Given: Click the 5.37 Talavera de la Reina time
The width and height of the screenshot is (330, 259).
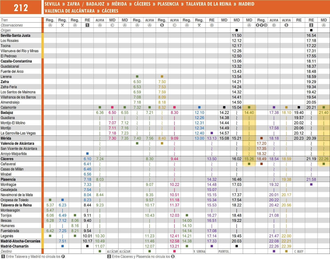Looking at the screenshot, I should [50, 205].
